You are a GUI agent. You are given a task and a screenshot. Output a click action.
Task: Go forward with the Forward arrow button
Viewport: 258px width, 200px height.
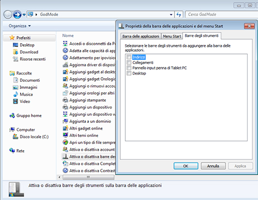point(17,14)
